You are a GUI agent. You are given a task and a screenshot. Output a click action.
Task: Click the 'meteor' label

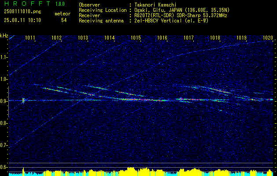pyautogui.click(x=63, y=14)
